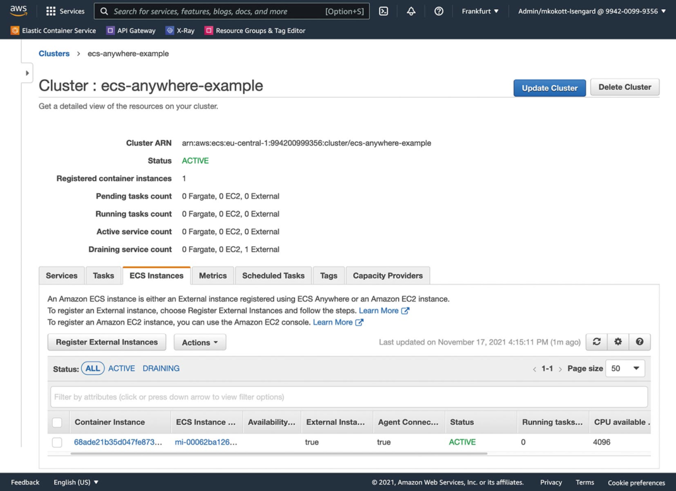
Task: Open Learn More about EC2 instances
Action: [x=338, y=322]
